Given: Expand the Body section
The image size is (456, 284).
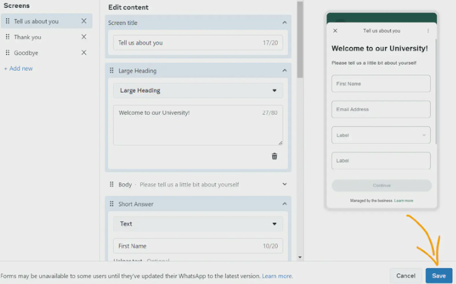Looking at the screenshot, I should click(x=285, y=184).
